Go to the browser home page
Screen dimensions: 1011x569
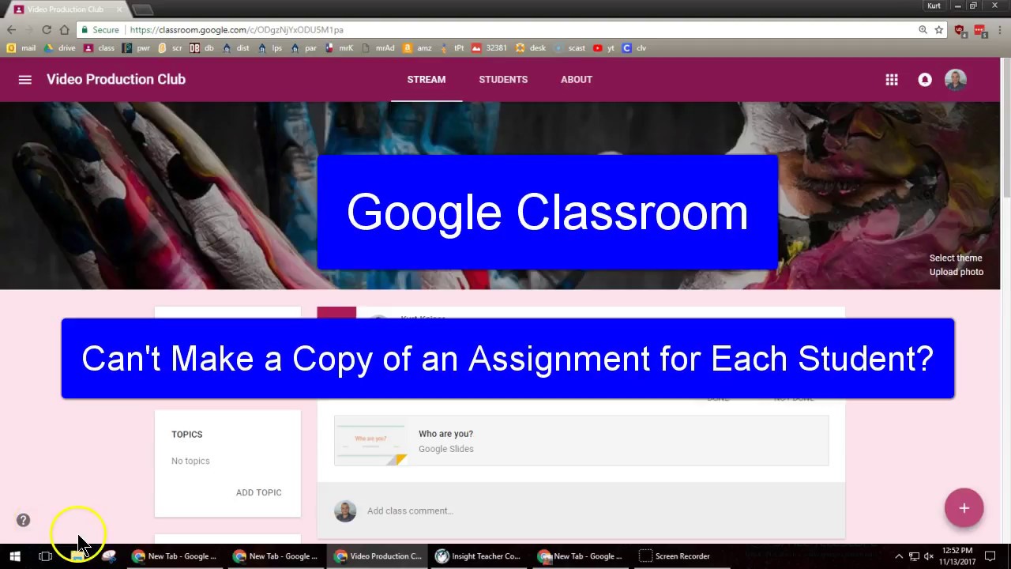pos(65,29)
